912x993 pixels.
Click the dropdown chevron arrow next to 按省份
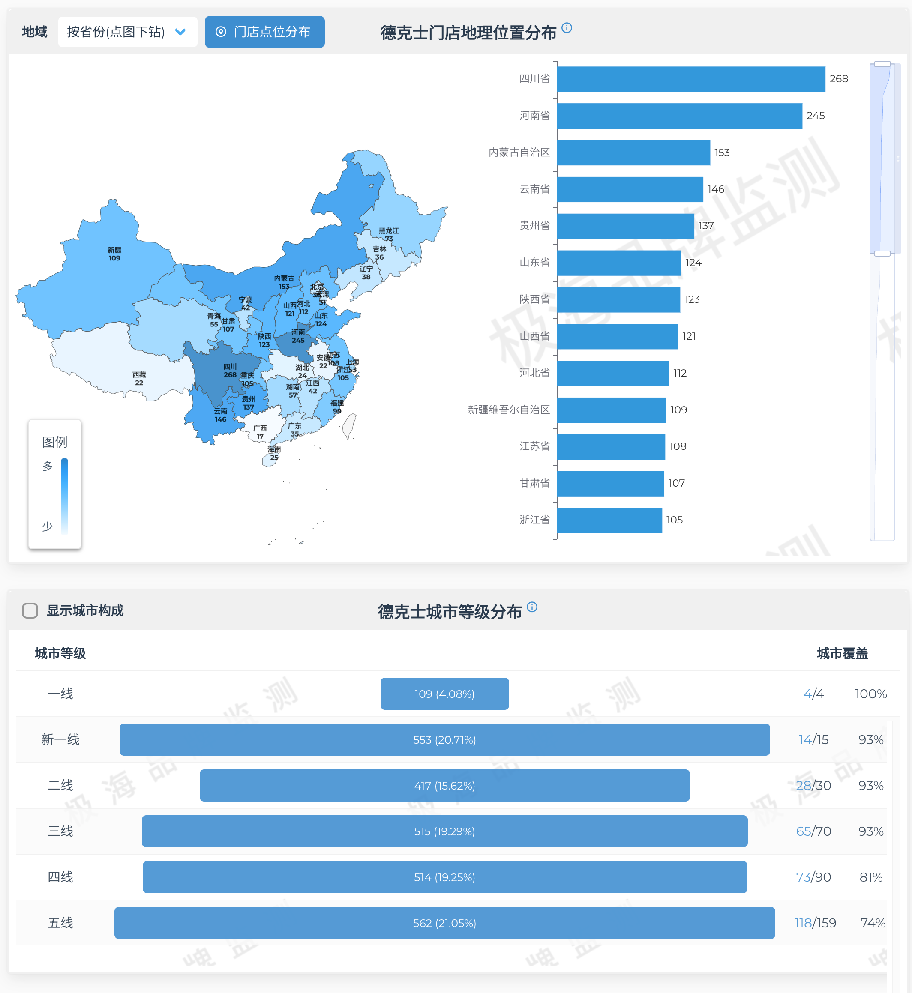[180, 32]
